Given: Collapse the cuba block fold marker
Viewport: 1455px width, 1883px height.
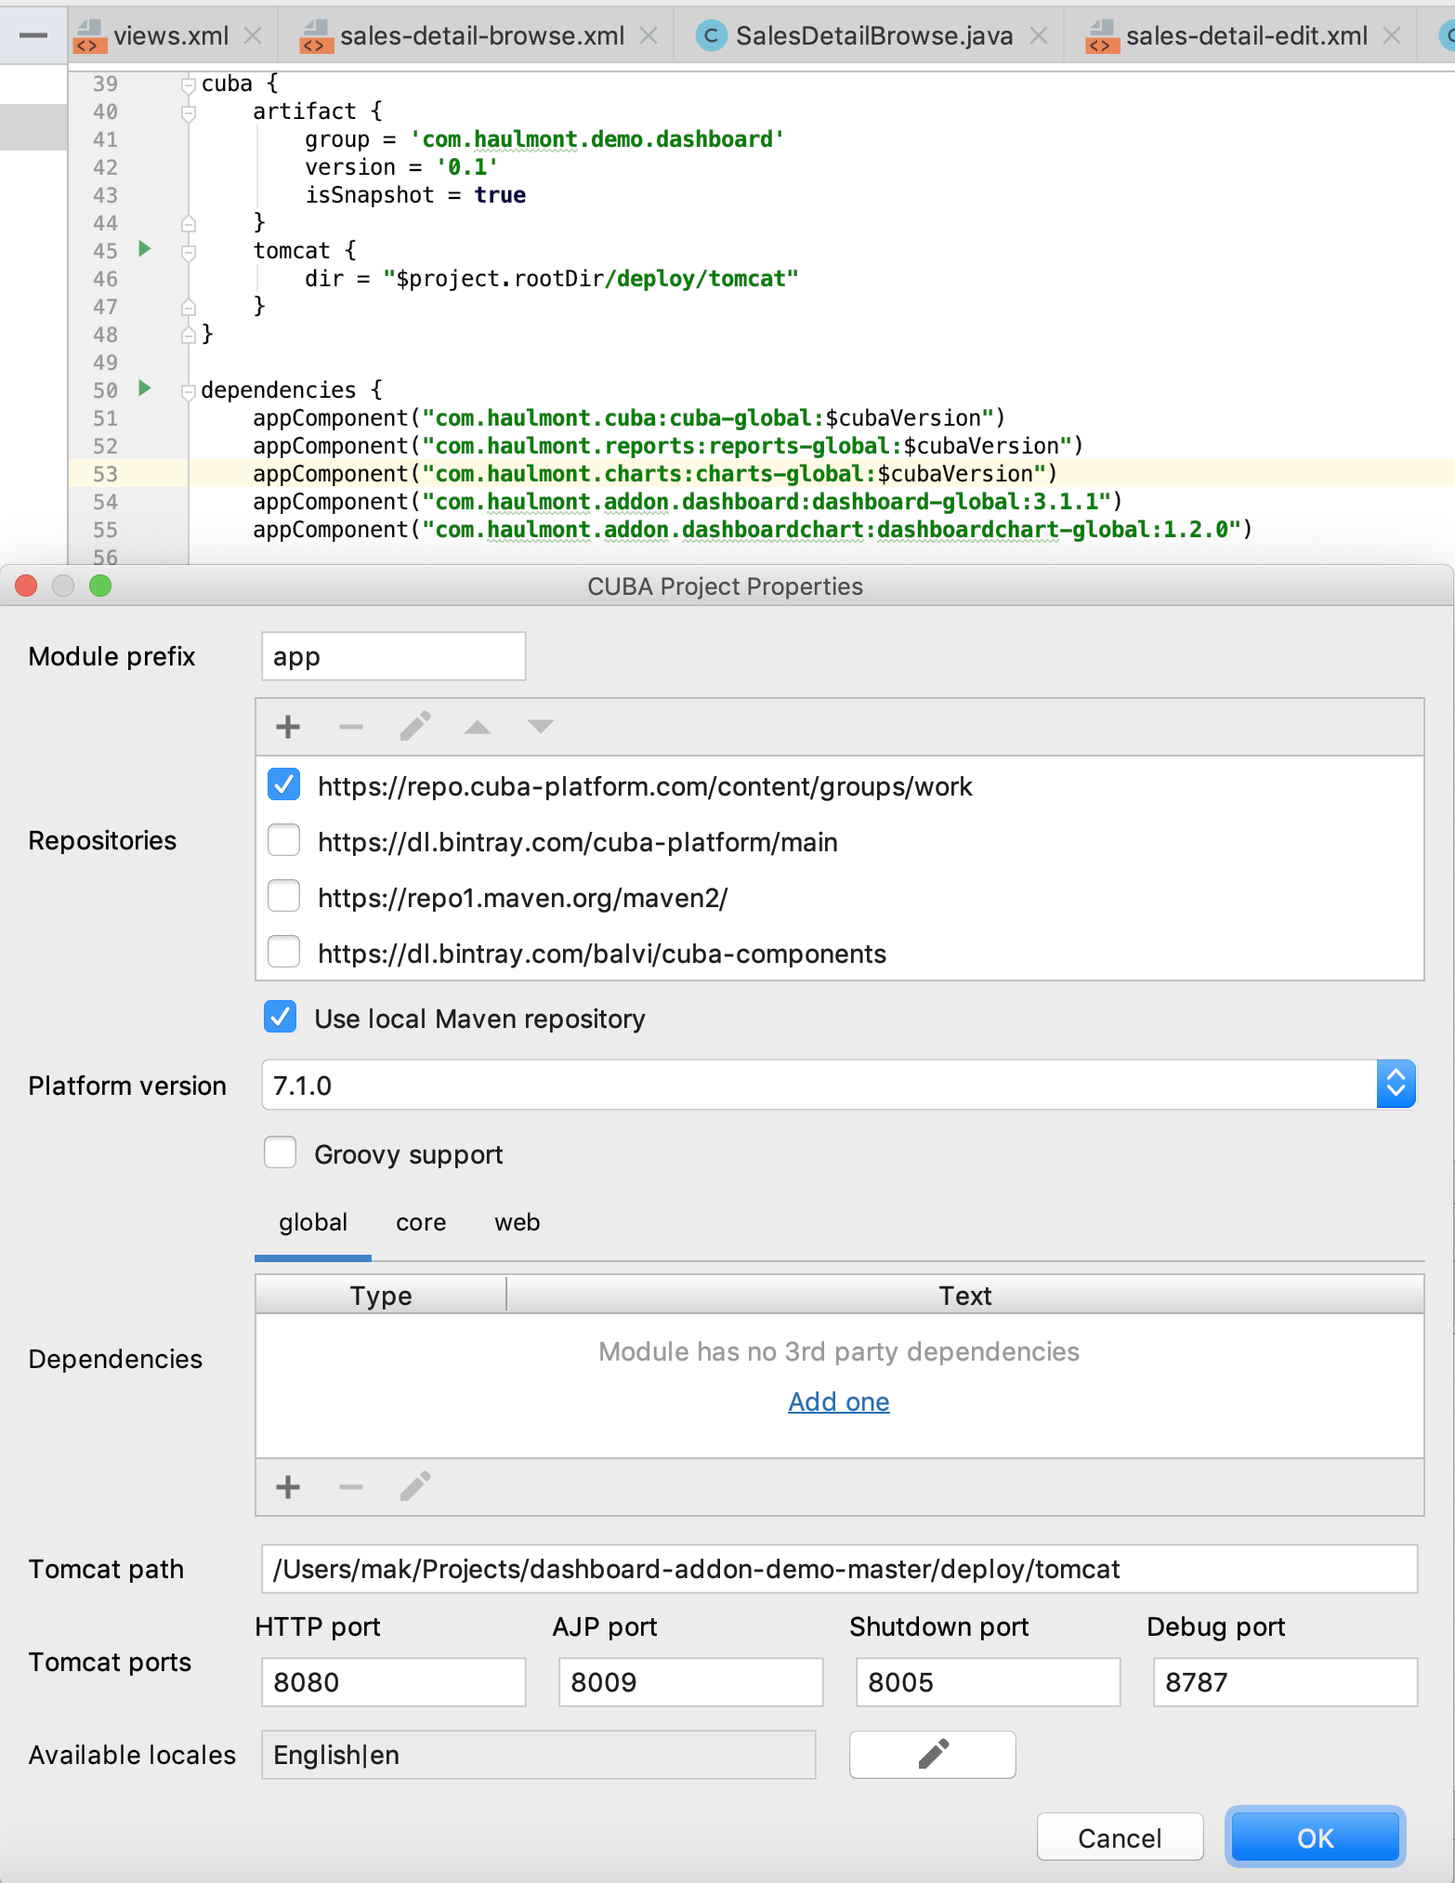Looking at the screenshot, I should (x=189, y=85).
